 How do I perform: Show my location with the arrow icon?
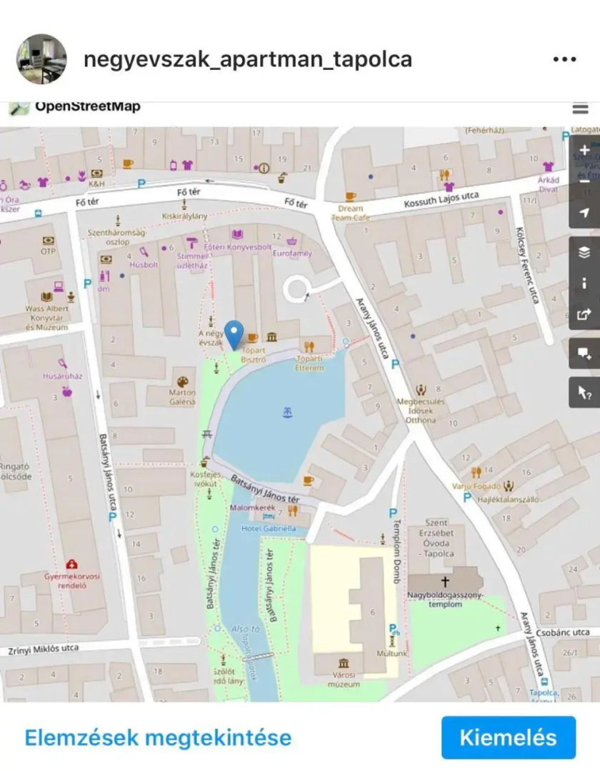tap(585, 213)
